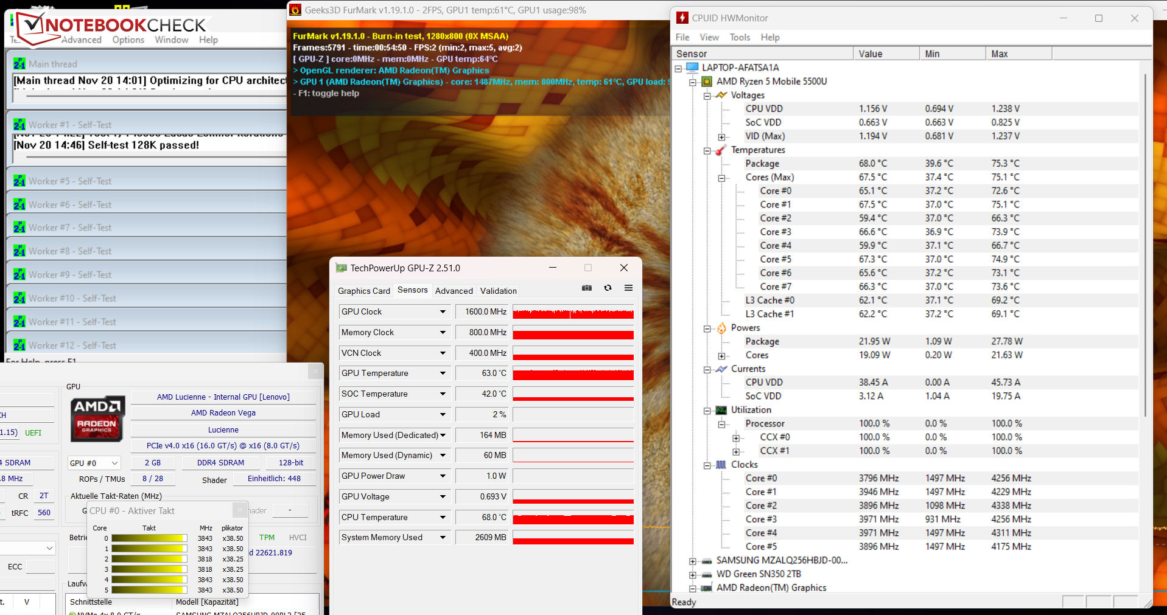
Task: Click the Powers flame icon
Action: pos(721,328)
